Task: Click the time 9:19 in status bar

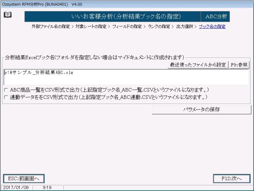Action: click(x=47, y=187)
